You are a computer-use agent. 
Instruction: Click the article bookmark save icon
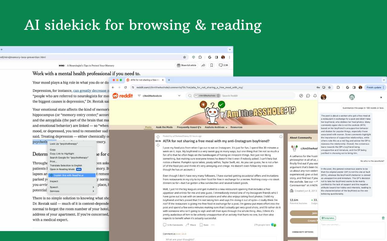coord(212,65)
